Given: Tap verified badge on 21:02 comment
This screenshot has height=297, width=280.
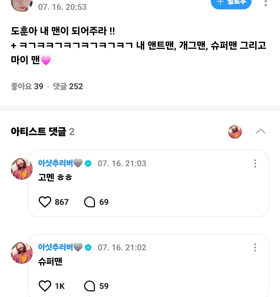Looking at the screenshot, I should coord(88,248).
